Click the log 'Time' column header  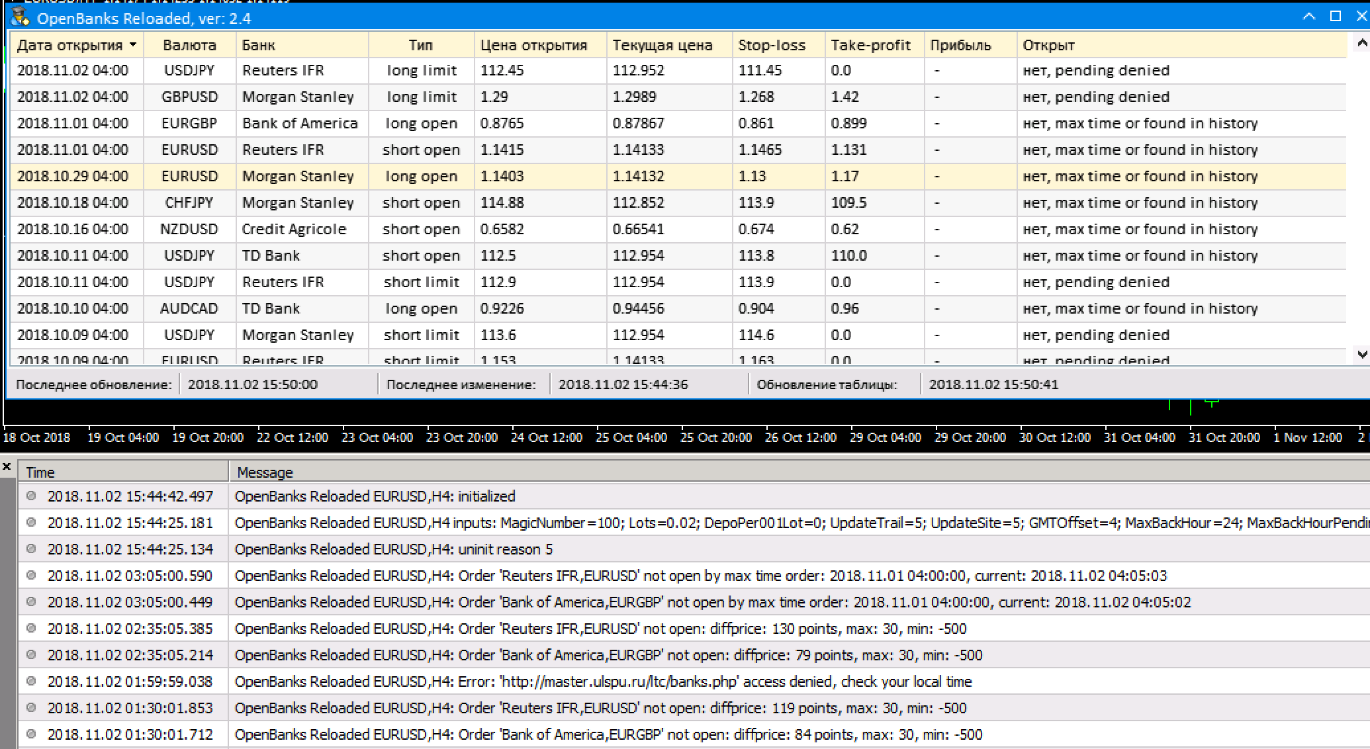[x=123, y=472]
